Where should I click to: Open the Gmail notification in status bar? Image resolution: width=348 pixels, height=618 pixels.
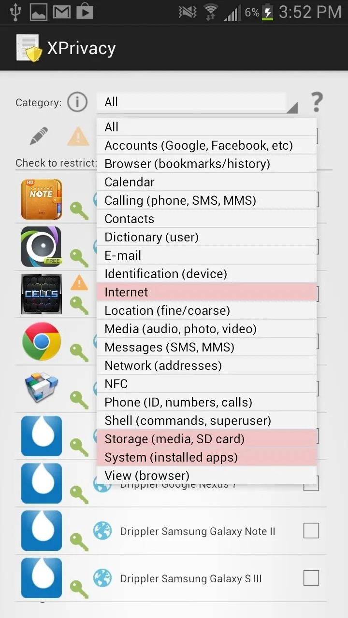coord(62,12)
